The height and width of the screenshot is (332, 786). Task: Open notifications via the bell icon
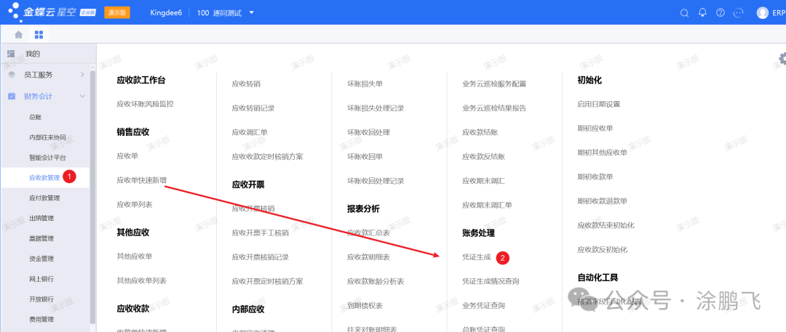702,12
